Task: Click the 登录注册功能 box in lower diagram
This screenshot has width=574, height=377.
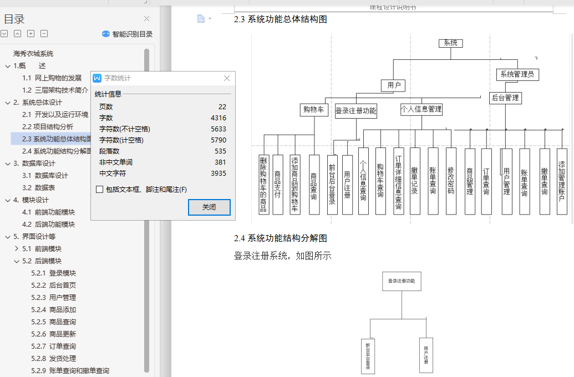Action: 402,281
